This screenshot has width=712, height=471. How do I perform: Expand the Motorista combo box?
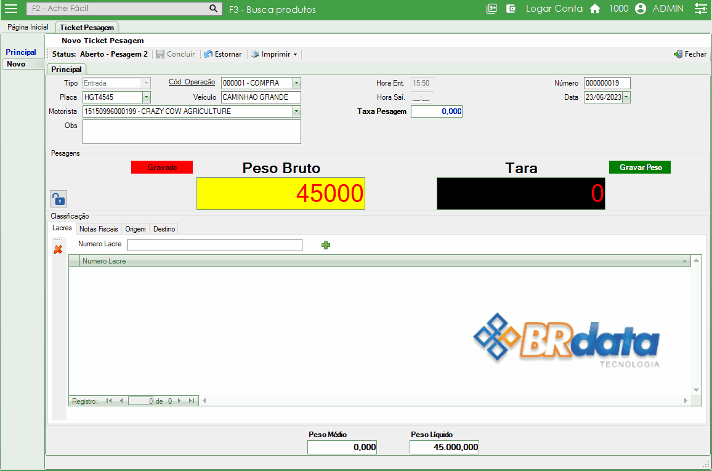[x=297, y=111]
